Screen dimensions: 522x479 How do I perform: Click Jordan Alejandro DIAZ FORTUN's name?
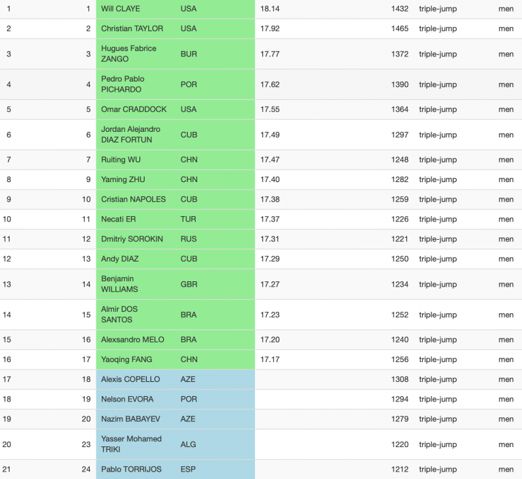click(130, 135)
